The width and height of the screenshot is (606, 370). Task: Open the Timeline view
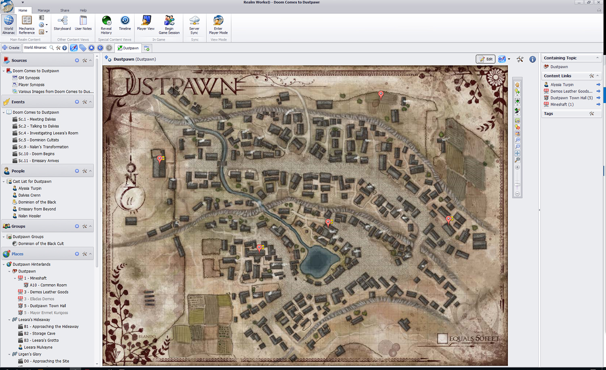click(x=125, y=23)
